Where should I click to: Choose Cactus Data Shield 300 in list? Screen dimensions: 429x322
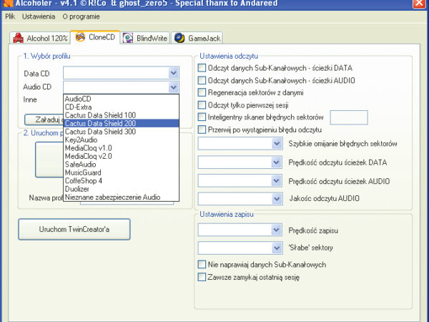pyautogui.click(x=100, y=132)
